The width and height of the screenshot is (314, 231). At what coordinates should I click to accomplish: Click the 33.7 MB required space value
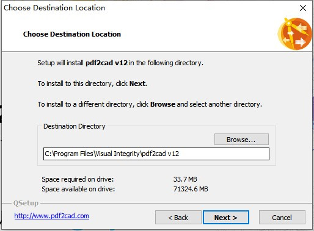point(185,179)
